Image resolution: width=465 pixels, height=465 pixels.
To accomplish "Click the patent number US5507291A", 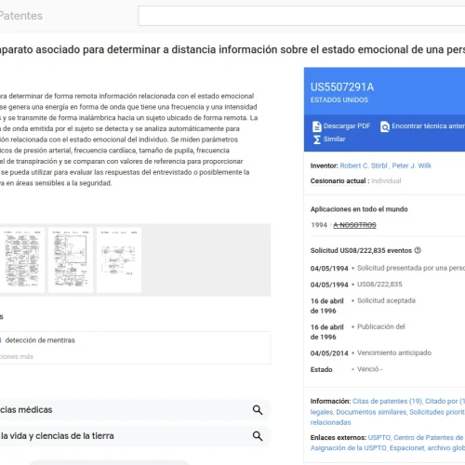I will tap(342, 87).
